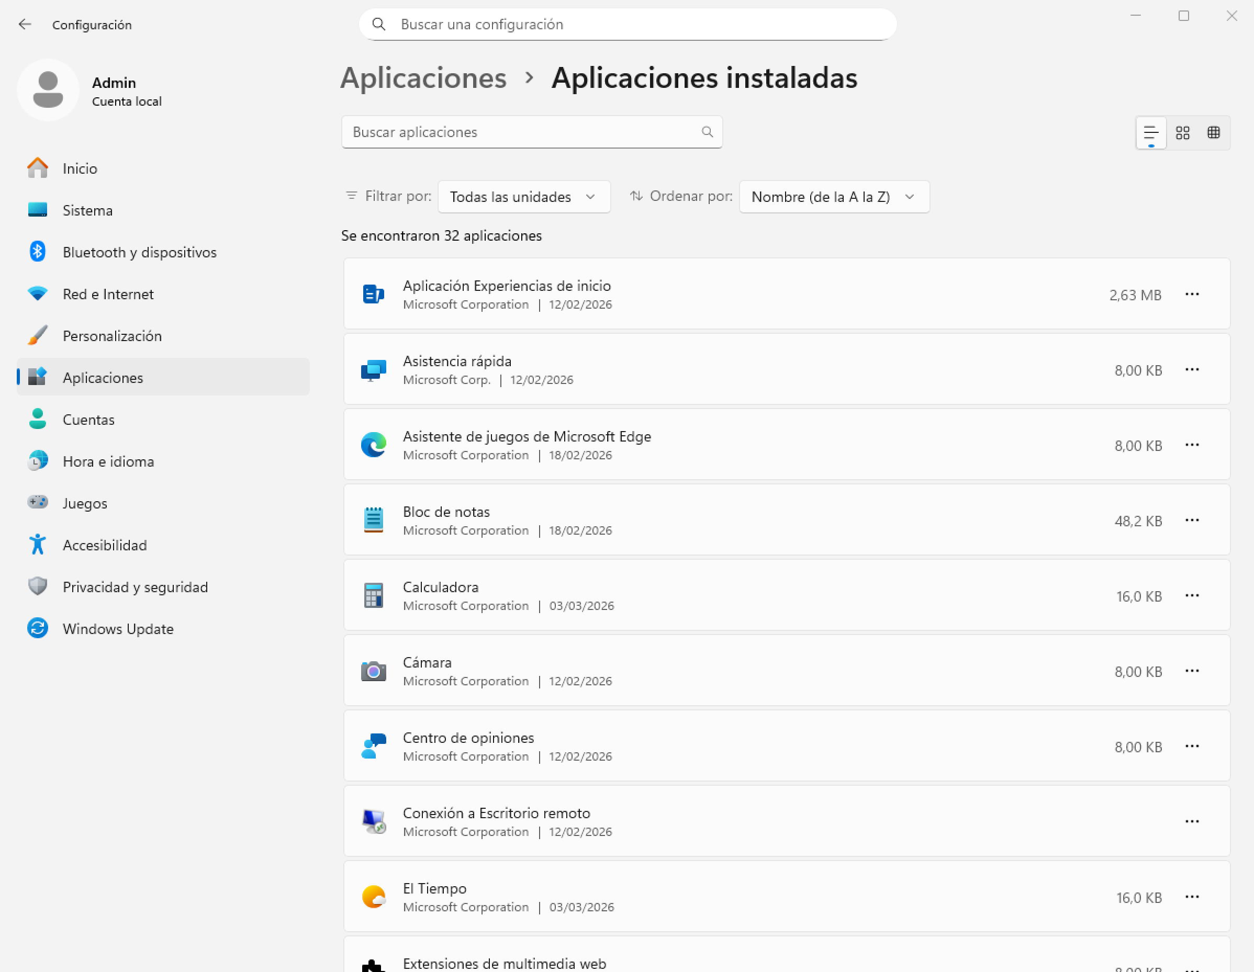Open the Filtrar por Todas las unidades dropdown
The height and width of the screenshot is (972, 1254).
point(524,197)
